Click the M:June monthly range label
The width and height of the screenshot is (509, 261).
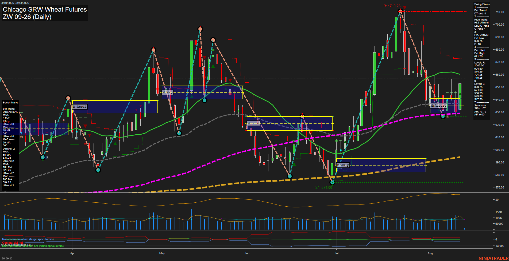pyautogui.click(x=253, y=123)
